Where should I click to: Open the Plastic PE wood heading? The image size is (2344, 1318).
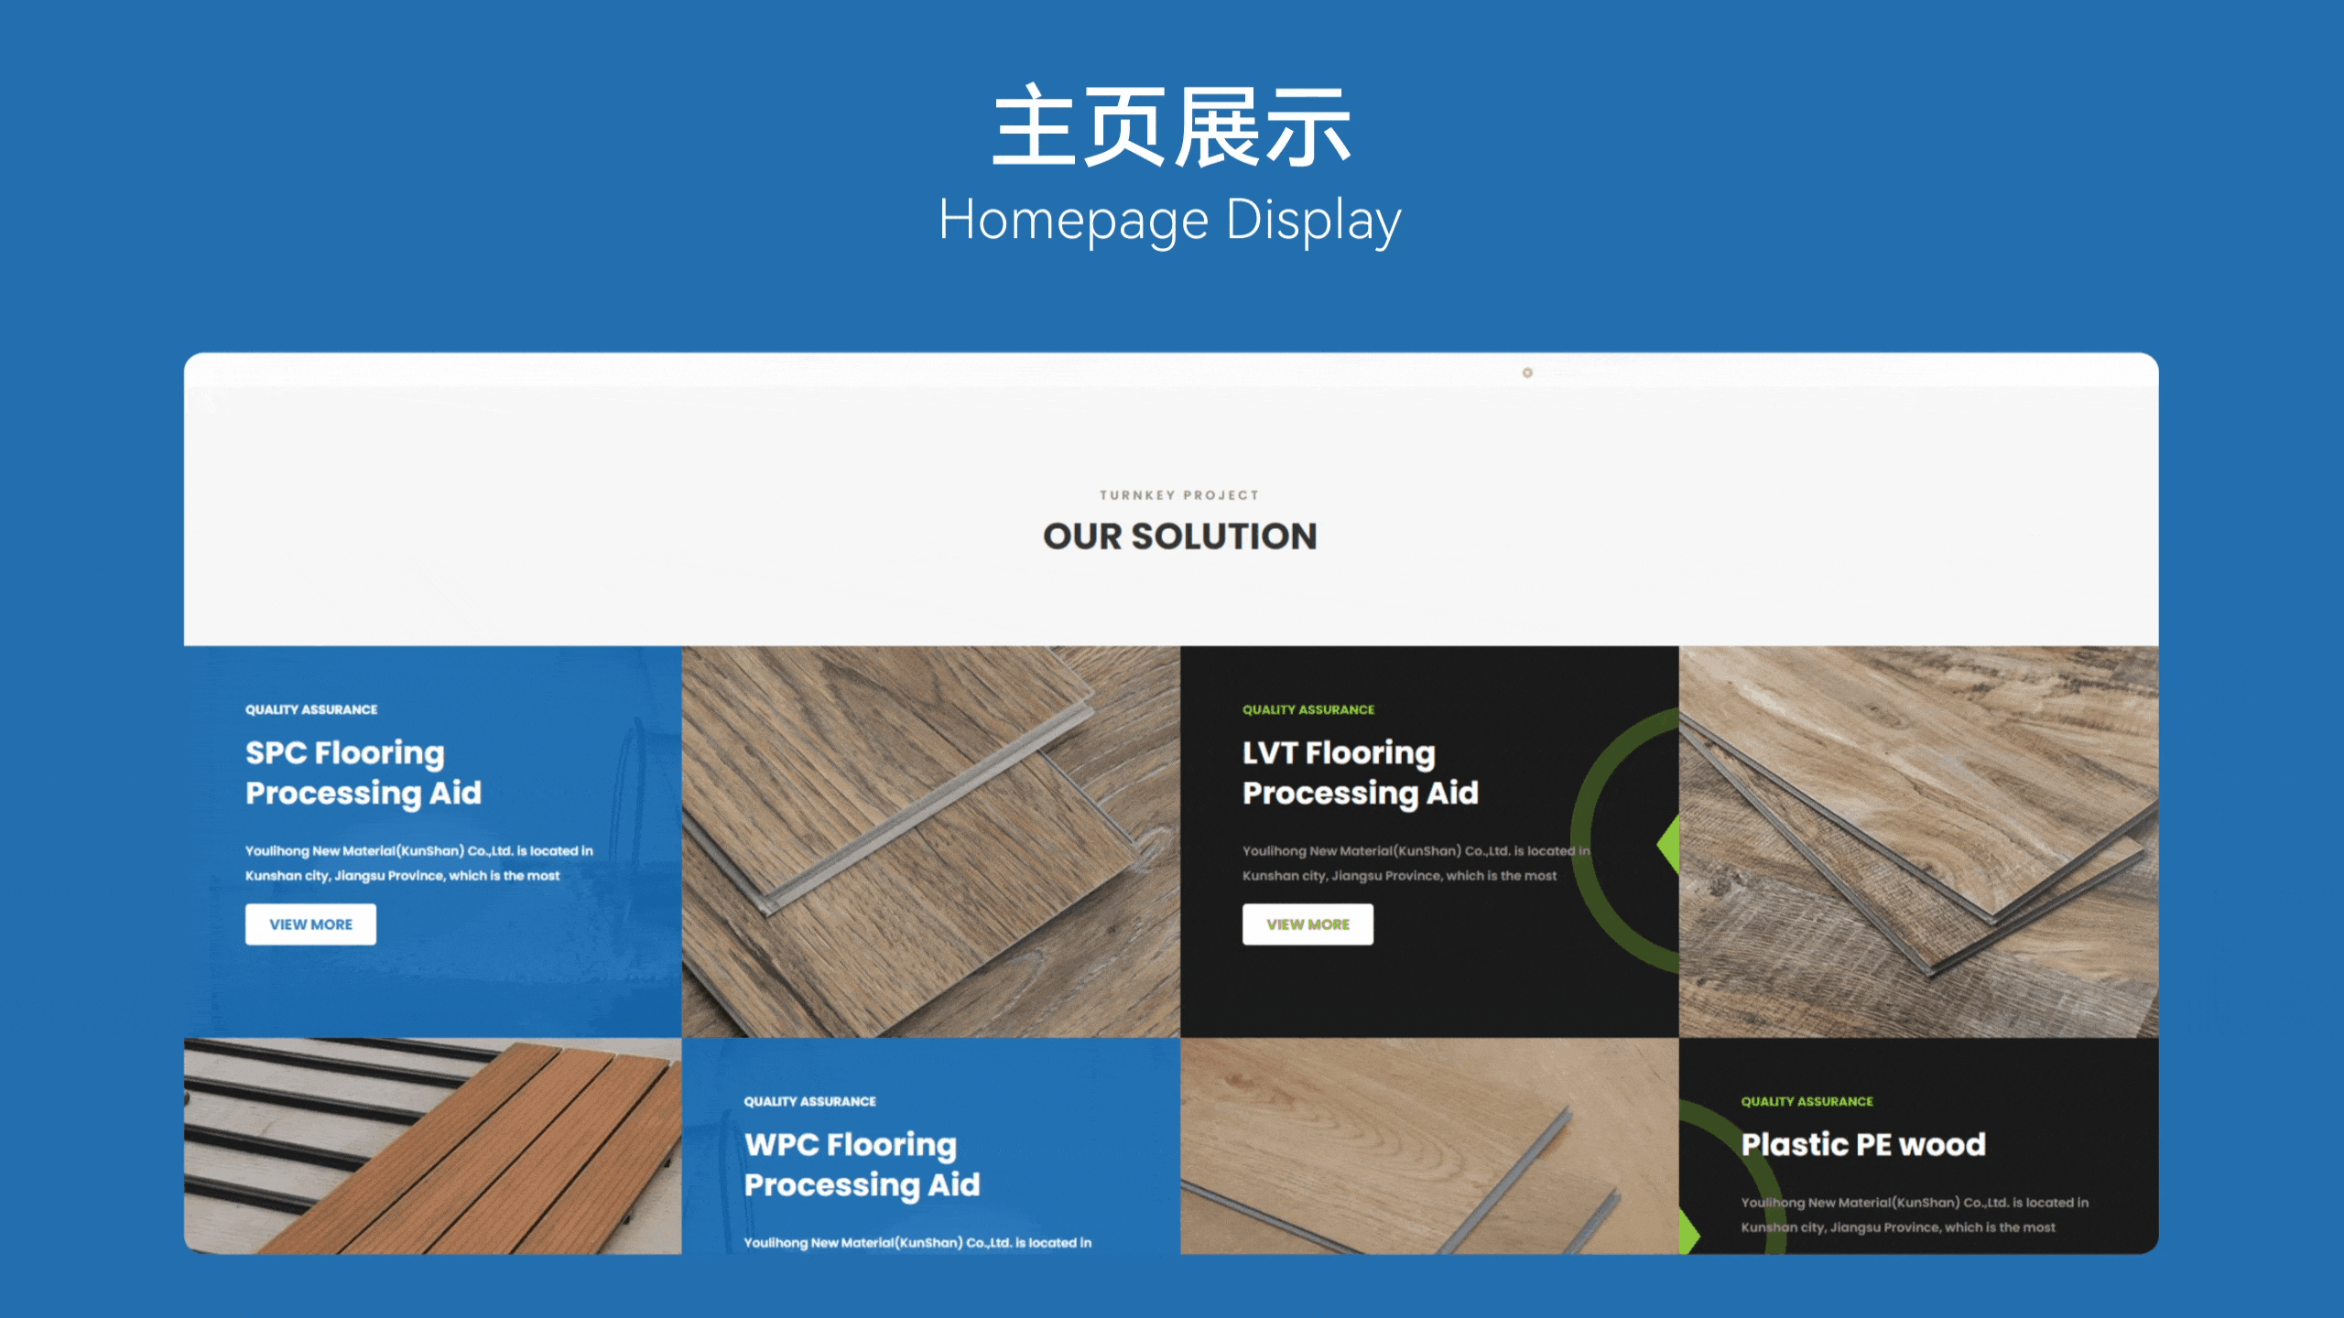(1863, 1144)
